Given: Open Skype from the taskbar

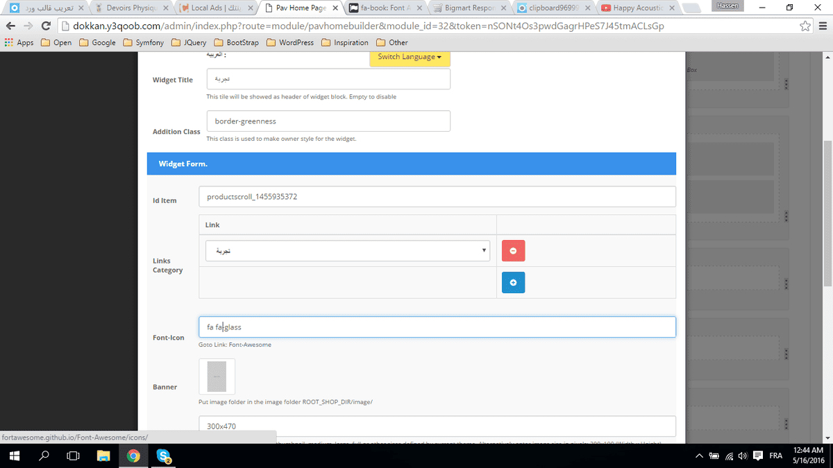Looking at the screenshot, I should click(164, 456).
